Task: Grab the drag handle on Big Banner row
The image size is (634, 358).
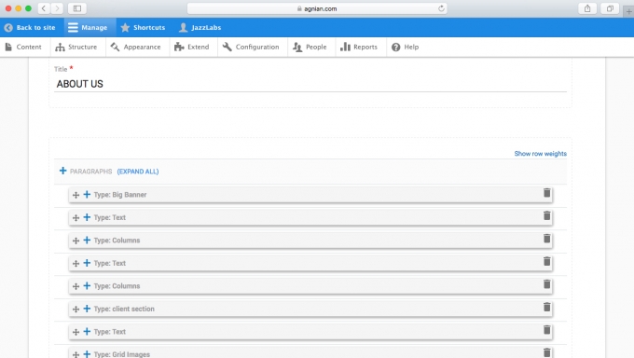Action: (x=76, y=195)
